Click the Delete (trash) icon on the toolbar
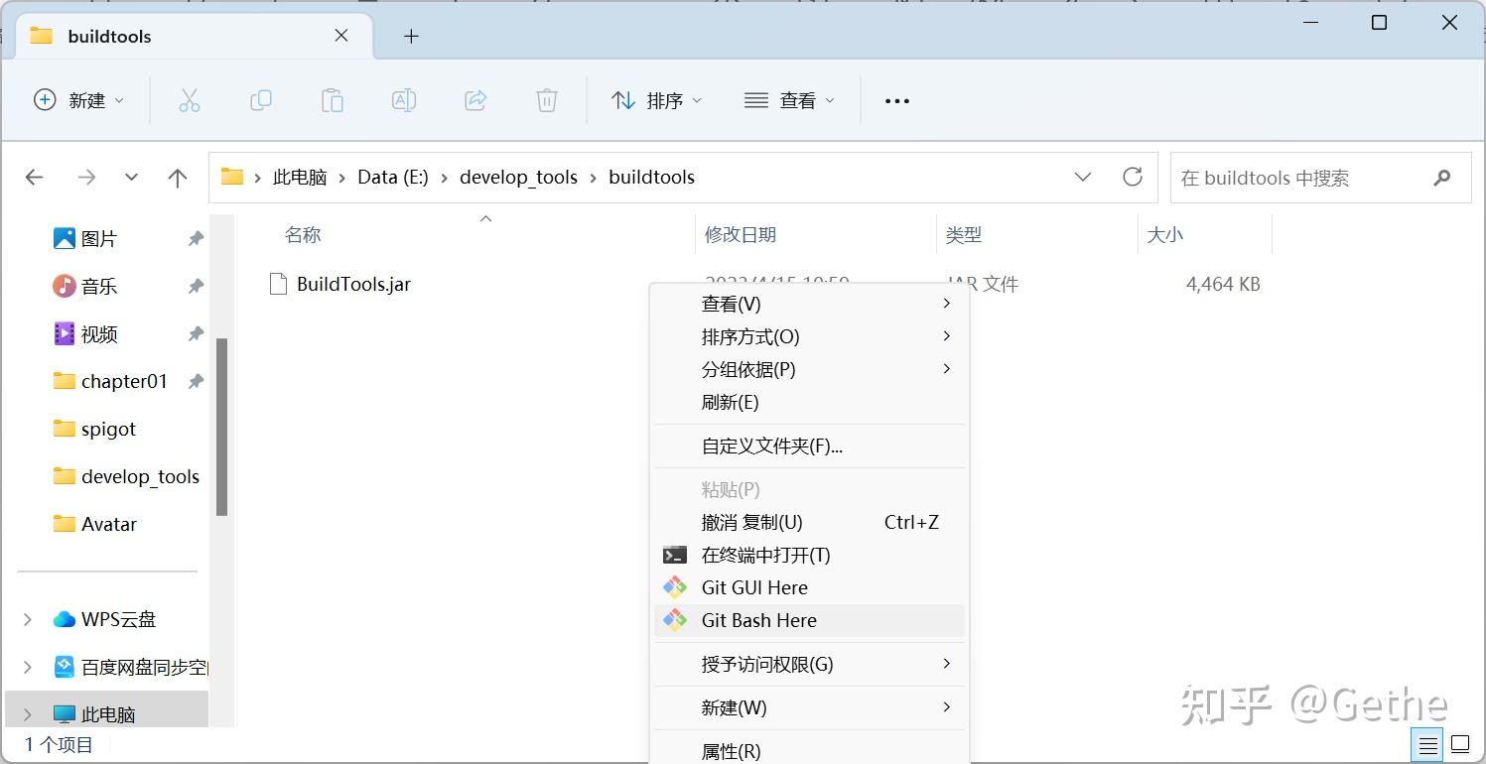The height and width of the screenshot is (764, 1486). 546,99
